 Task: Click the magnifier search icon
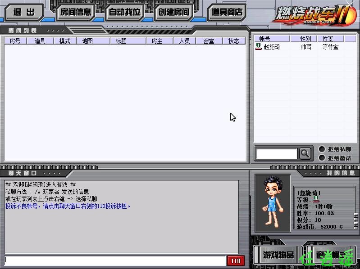click(305, 153)
